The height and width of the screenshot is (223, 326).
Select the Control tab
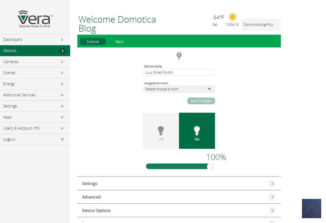point(93,42)
